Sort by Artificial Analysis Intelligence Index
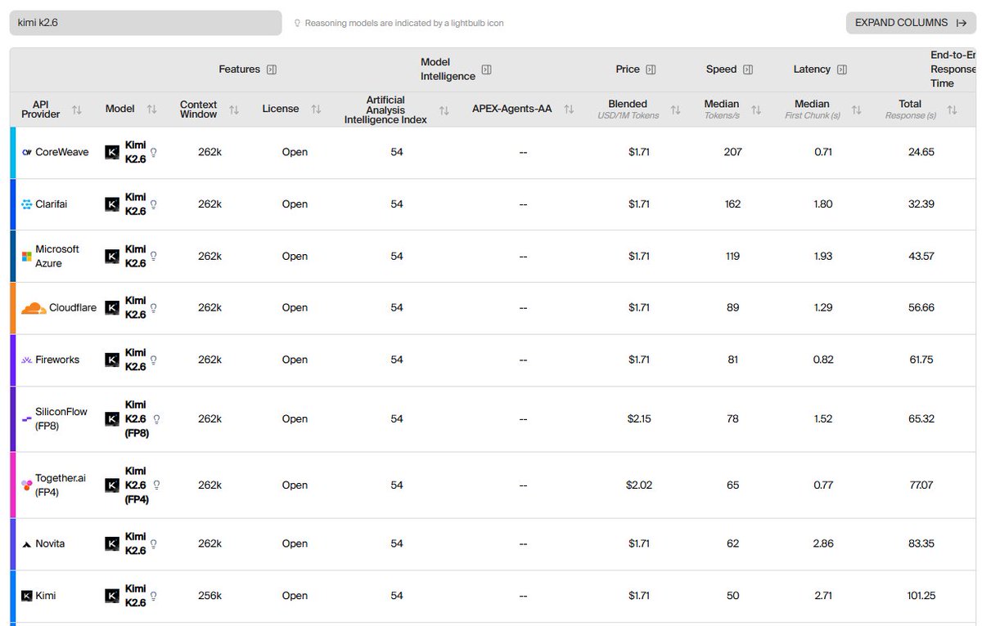 coord(444,110)
